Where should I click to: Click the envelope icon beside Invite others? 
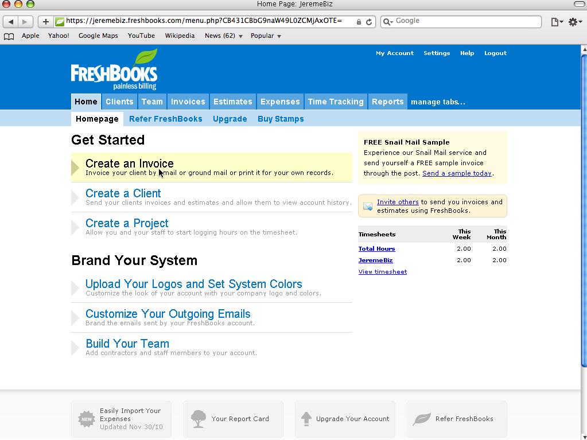368,207
